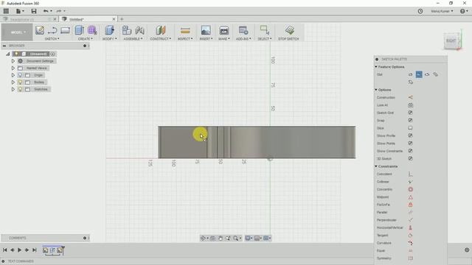Click the Stop Sketch icon
Screen dimensions: 472x265
coord(290,30)
